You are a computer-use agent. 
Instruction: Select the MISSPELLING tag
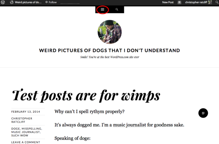(32, 129)
